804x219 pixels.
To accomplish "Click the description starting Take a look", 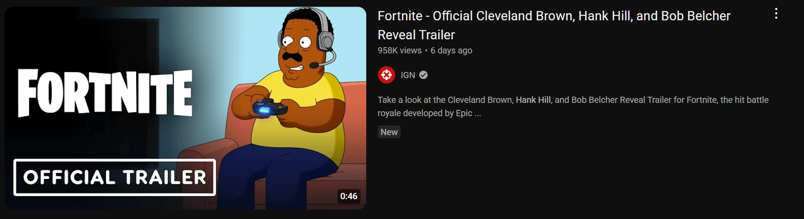I will 573,106.
